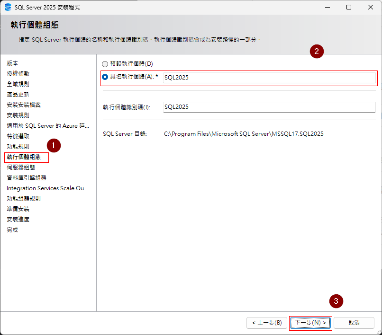Image resolution: width=382 pixels, height=335 pixels.
Task: Select 執行個體組態 step in sidebar
Action: coord(24,157)
